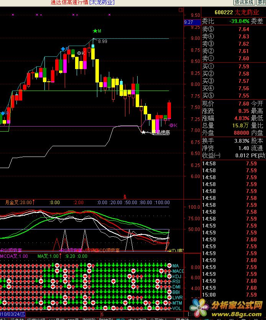Select stock code 600222
Image resolution: width=266 pixels, height=320 pixels.
(223, 12)
